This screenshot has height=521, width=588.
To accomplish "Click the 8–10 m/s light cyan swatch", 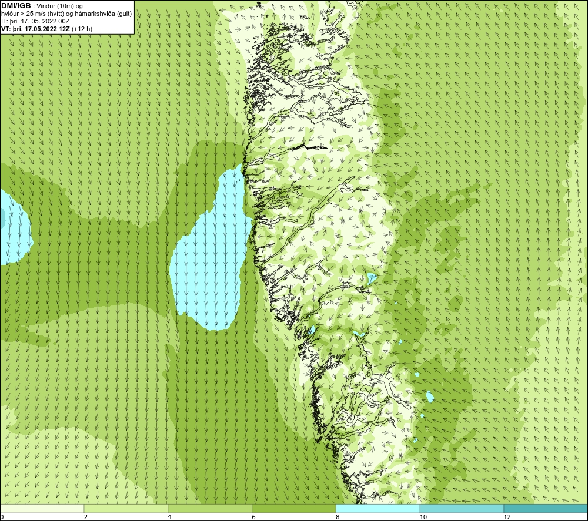I will click(378, 508).
